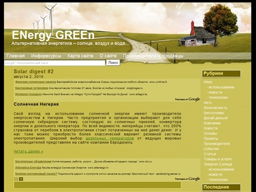Click the Солнечная Нигерия article heading
Viewport: 256px width, 192px height.
click(36, 104)
